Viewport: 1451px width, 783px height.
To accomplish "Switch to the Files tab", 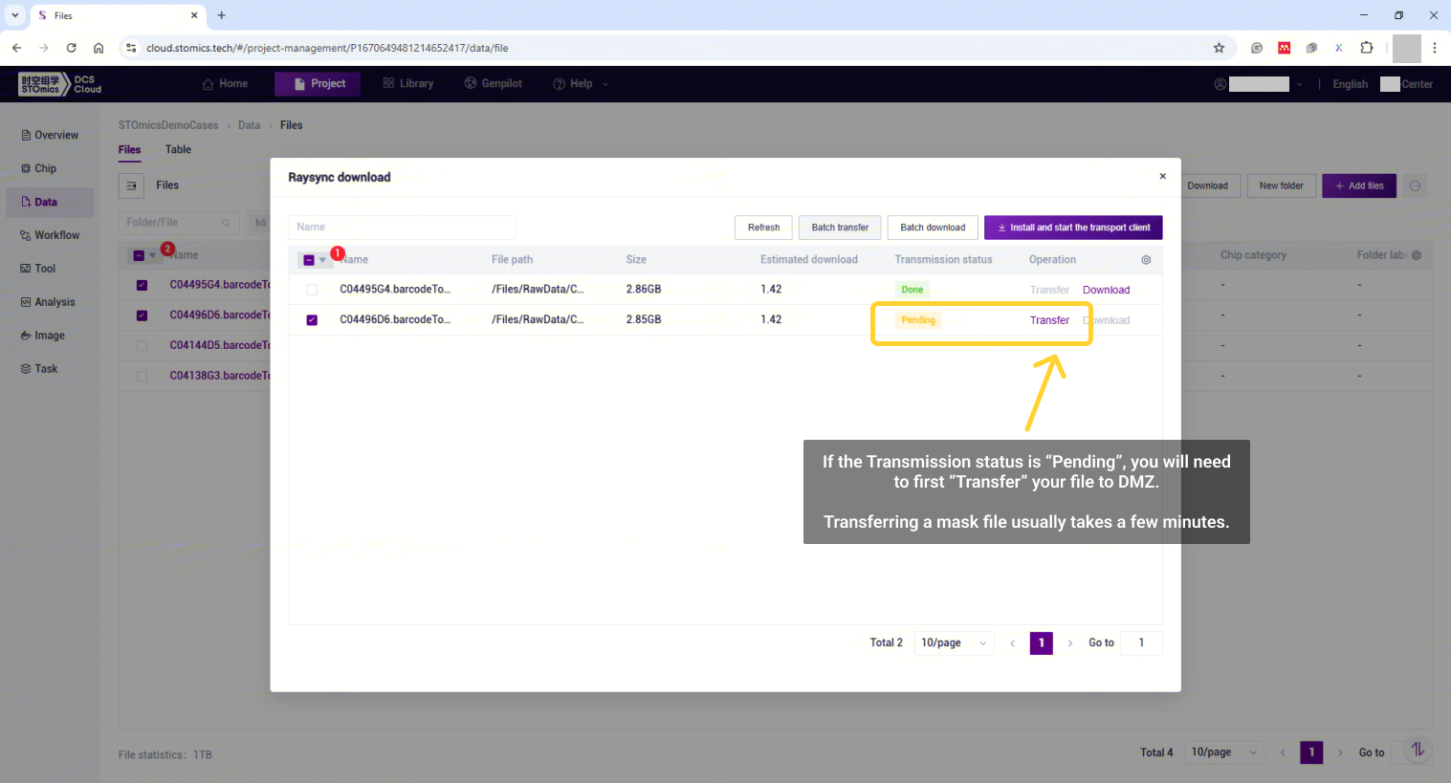I will (129, 150).
